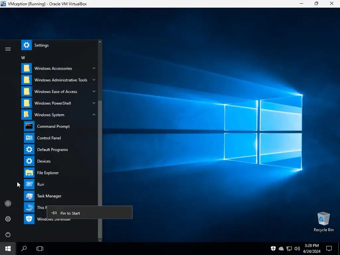Click 'Control Panel' text
The width and height of the screenshot is (340, 255).
49,138
